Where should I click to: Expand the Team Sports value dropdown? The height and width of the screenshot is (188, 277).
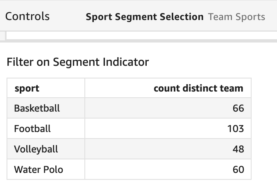pyautogui.click(x=236, y=17)
